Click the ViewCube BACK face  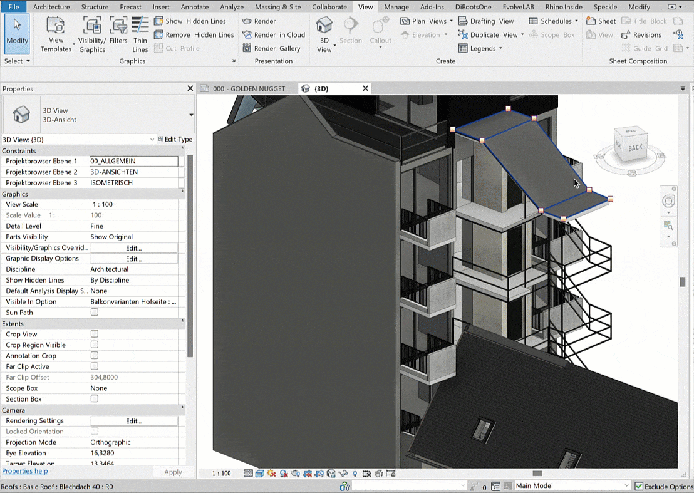(635, 148)
